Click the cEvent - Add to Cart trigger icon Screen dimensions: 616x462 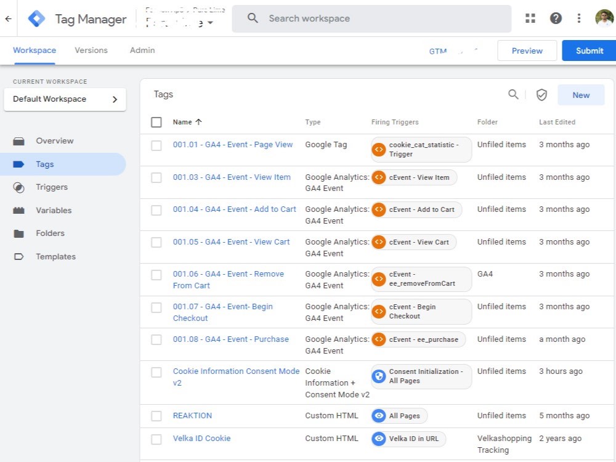(379, 209)
